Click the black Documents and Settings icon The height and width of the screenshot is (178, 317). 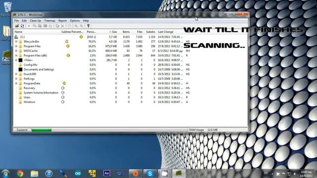(x=20, y=69)
